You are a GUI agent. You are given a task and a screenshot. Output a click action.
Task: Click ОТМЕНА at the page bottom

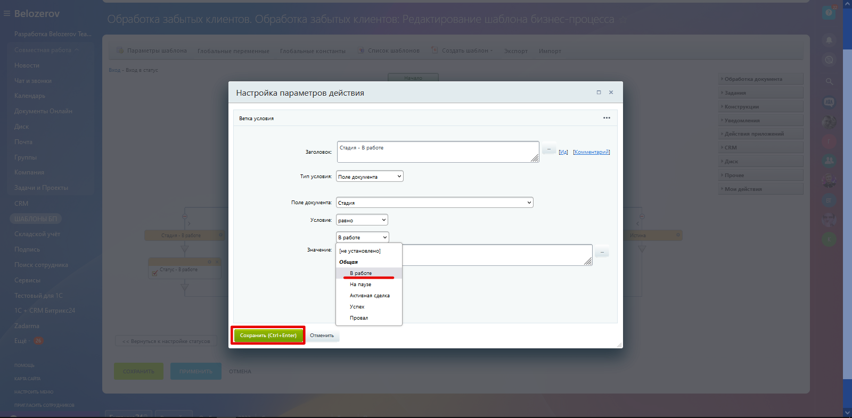[x=240, y=372]
